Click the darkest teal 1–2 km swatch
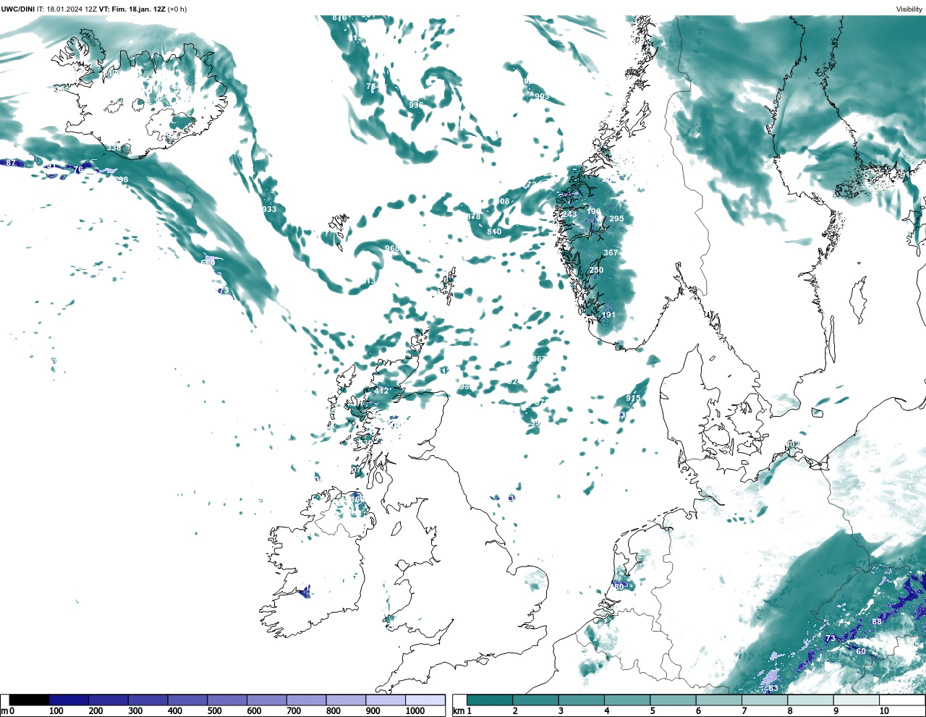This screenshot has height=717, width=926. pyautogui.click(x=490, y=700)
